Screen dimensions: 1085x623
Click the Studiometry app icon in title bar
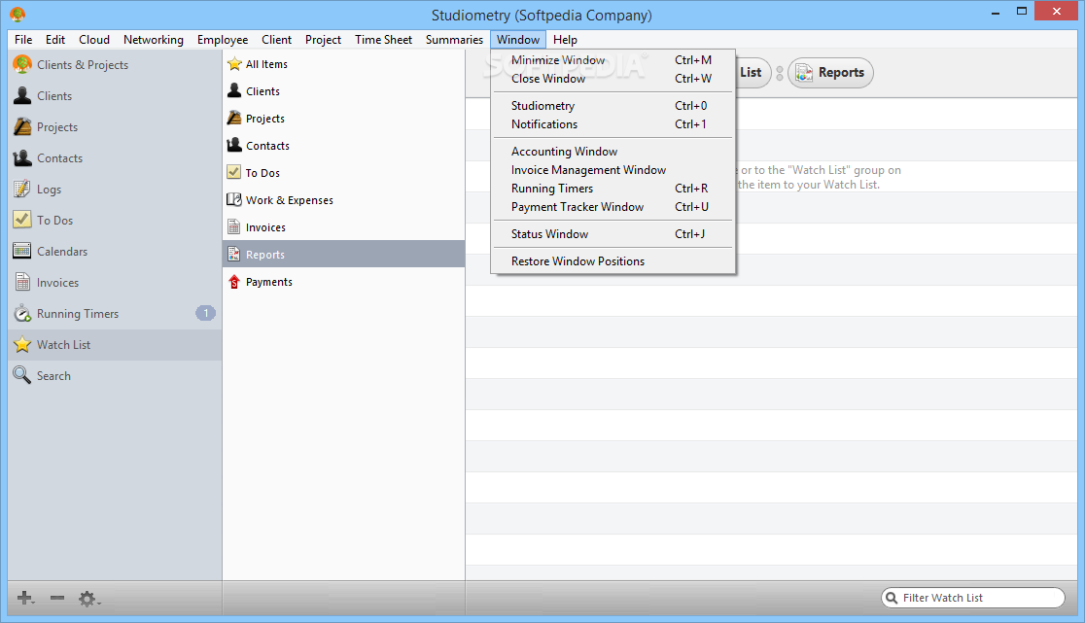pos(17,14)
